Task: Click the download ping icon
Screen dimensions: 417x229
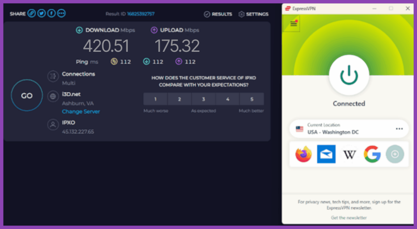Action: point(146,62)
